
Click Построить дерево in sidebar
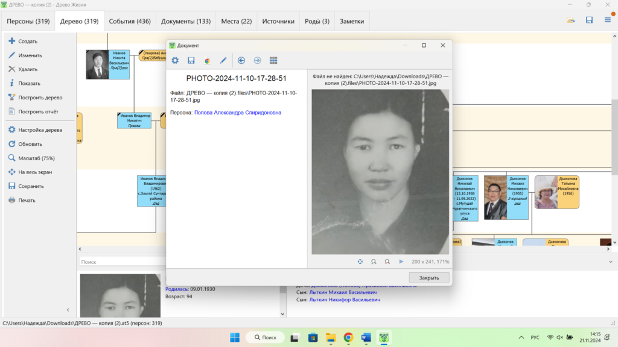click(40, 98)
